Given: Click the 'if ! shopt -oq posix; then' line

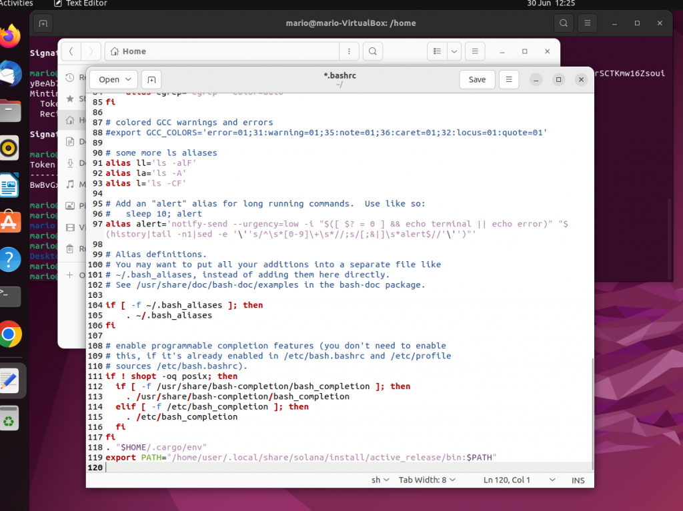Looking at the screenshot, I should point(171,376).
